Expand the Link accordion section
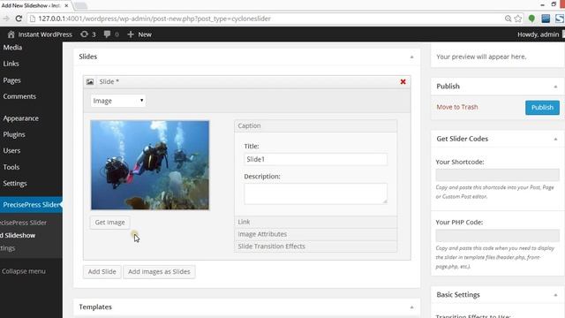The width and height of the screenshot is (565, 318). pyautogui.click(x=316, y=222)
